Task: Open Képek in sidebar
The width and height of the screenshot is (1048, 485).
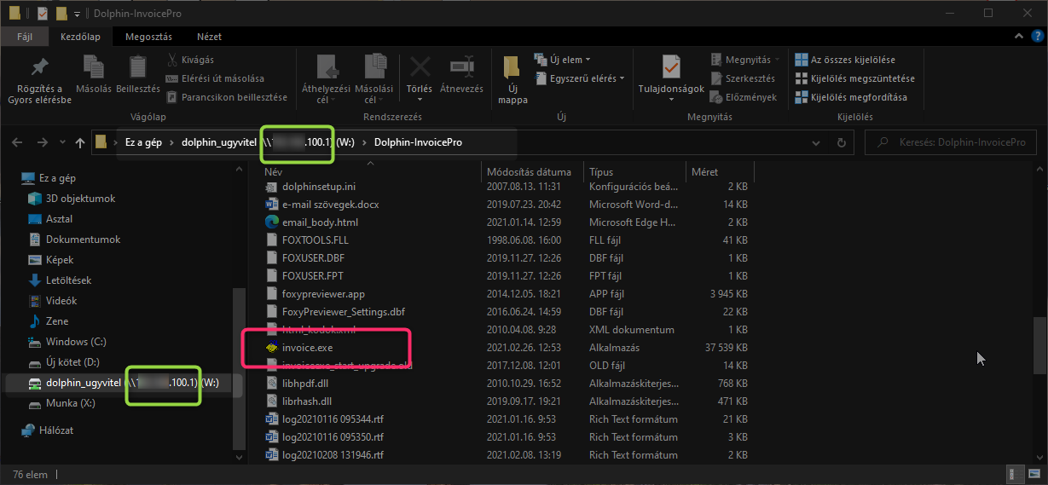Action: 51,260
